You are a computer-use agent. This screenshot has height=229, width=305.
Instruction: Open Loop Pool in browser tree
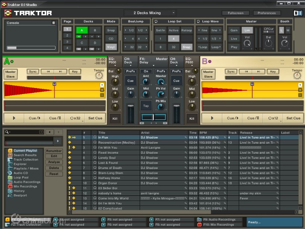tap(21, 178)
